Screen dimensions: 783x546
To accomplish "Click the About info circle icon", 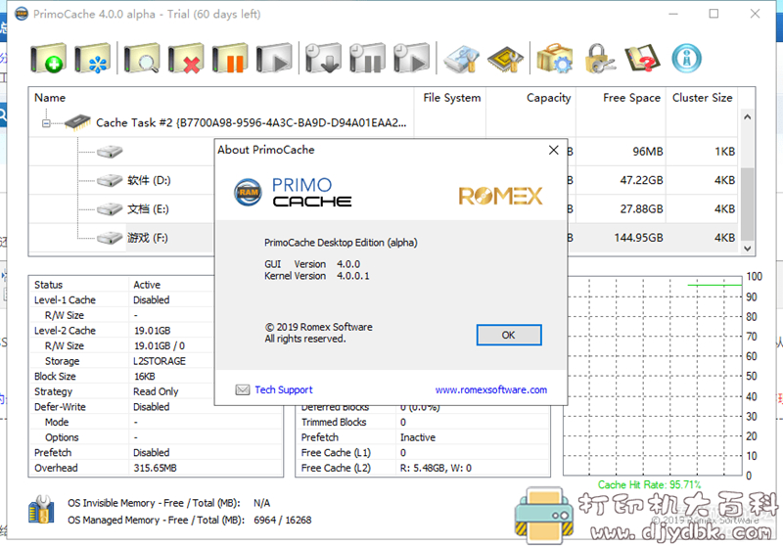I will coord(687,59).
